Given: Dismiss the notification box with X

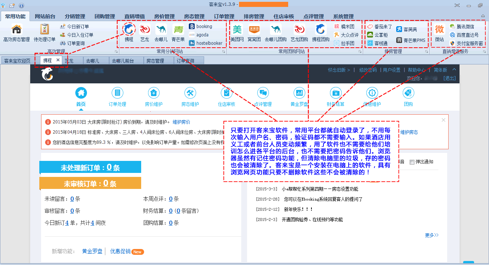Looking at the screenshot, I should [443, 120].
